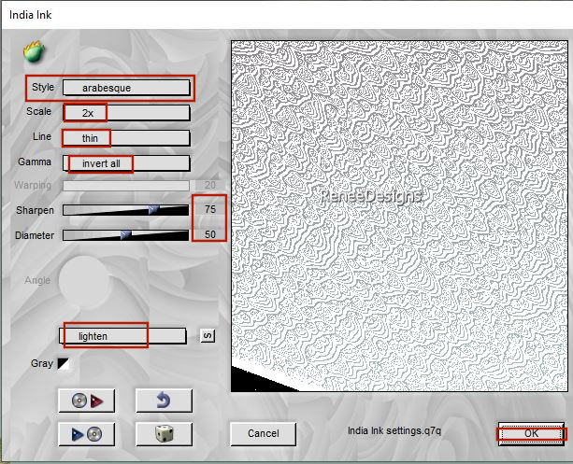This screenshot has height=464, width=573.
Task: Toggle the Gray black-and-white swatch
Action: [64, 363]
